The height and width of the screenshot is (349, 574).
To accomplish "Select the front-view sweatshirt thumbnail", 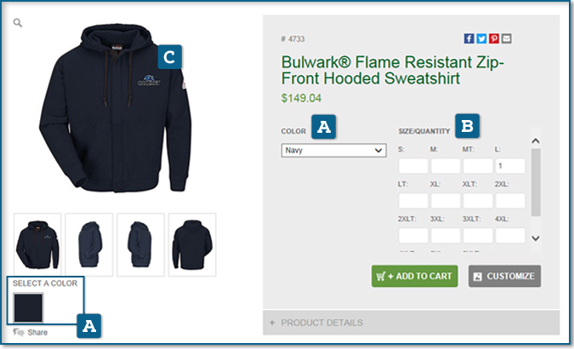I will click(x=37, y=244).
